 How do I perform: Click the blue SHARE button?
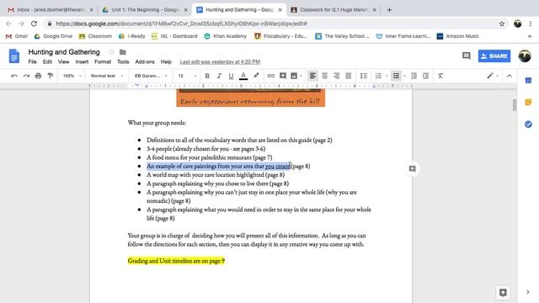point(494,56)
